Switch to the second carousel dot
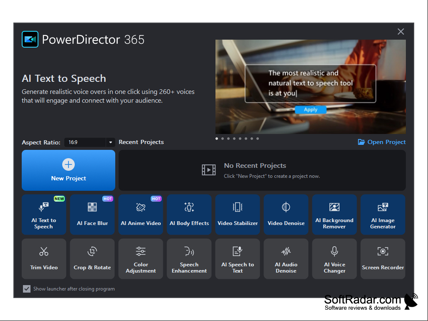 click(x=223, y=139)
